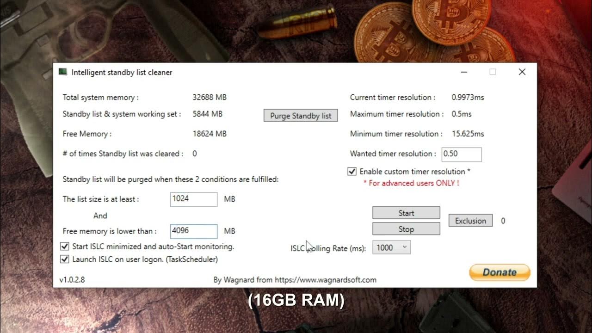This screenshot has width=592, height=333.
Task: Click the total memory value 32688 MB
Action: tap(210, 98)
